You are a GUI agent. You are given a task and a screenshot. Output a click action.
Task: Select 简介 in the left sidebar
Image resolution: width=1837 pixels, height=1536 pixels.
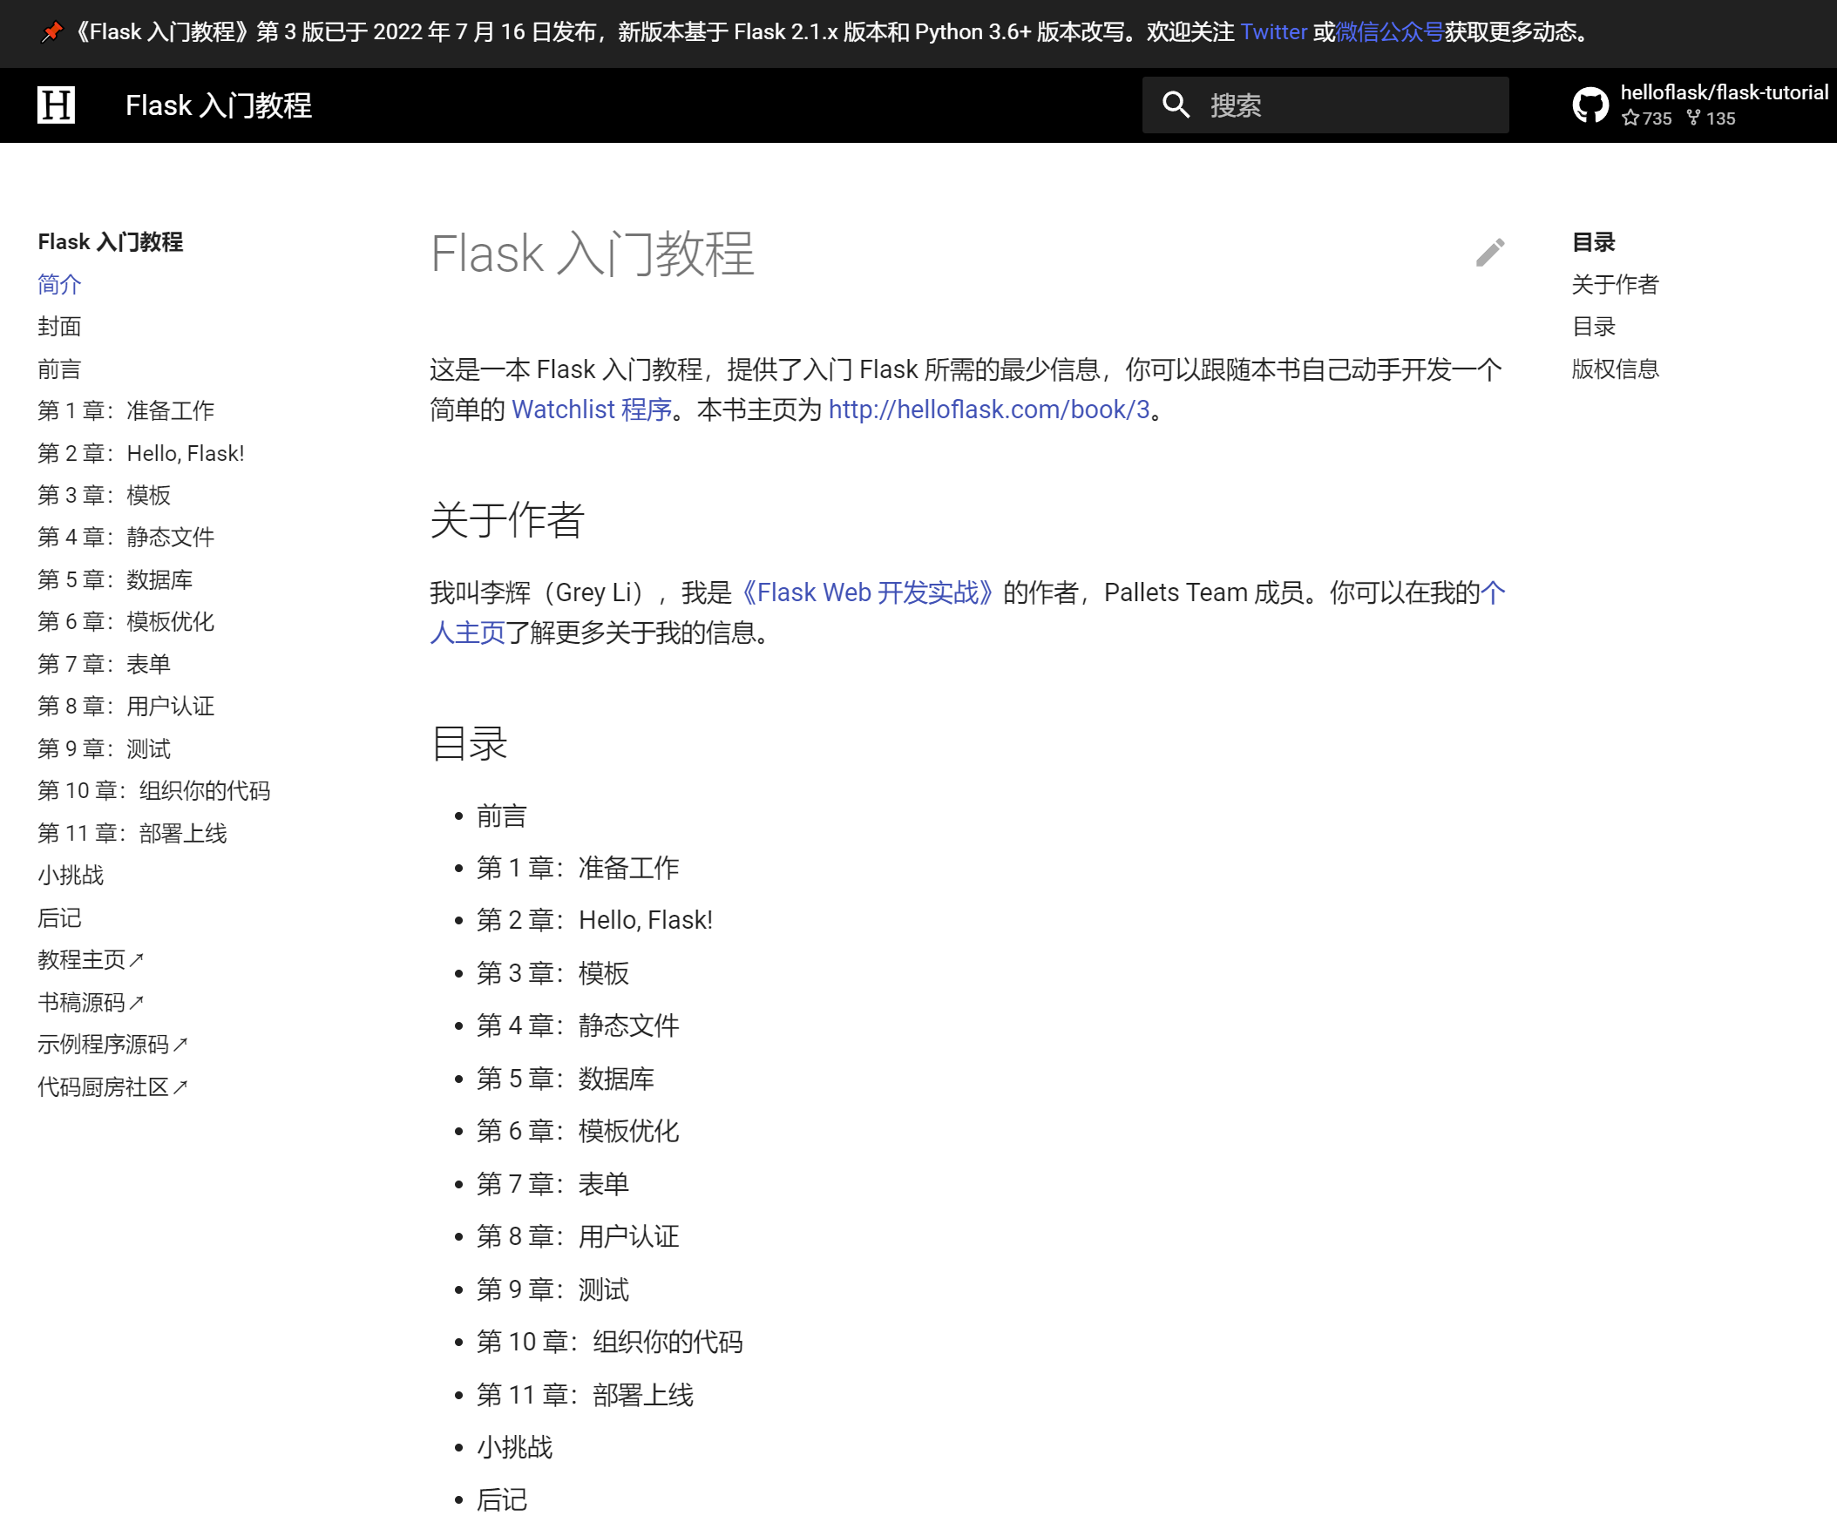[x=59, y=284]
